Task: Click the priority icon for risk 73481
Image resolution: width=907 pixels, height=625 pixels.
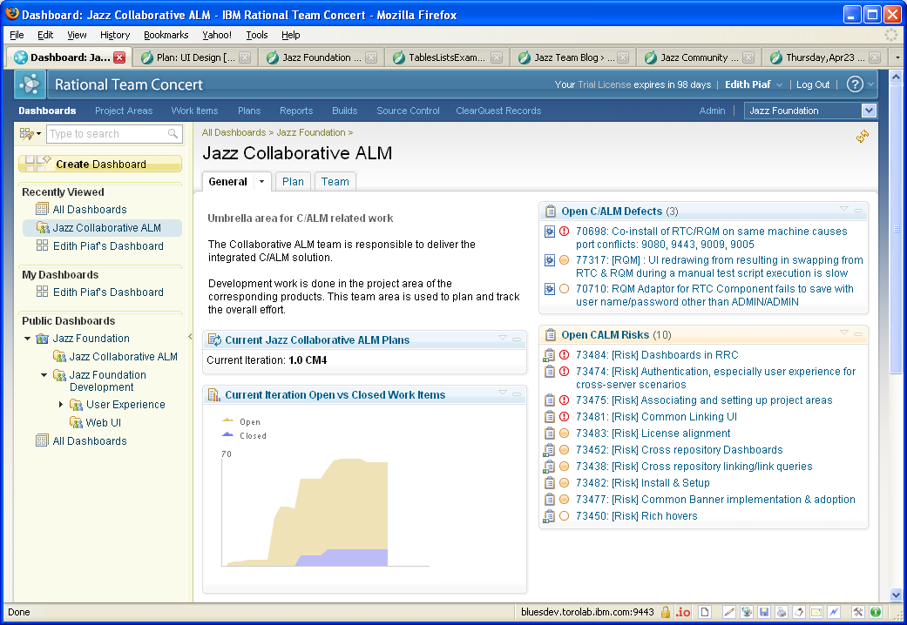Action: (x=565, y=416)
